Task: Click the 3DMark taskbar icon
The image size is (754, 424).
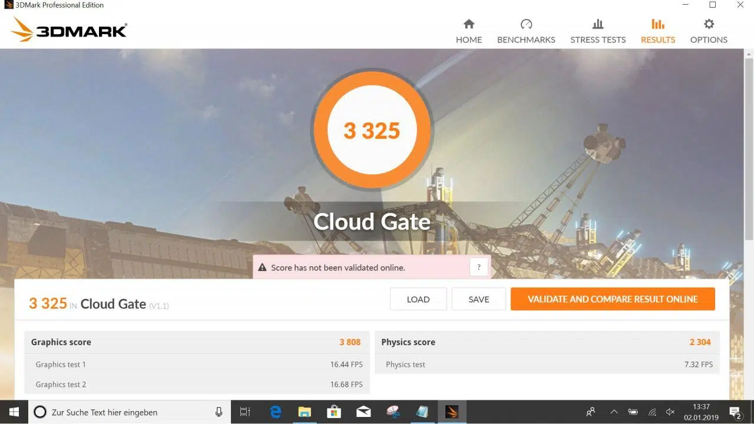Action: tap(452, 412)
